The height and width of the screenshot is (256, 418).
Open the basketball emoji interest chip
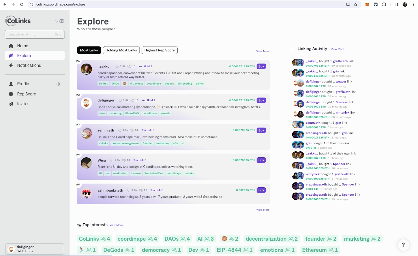point(230,239)
